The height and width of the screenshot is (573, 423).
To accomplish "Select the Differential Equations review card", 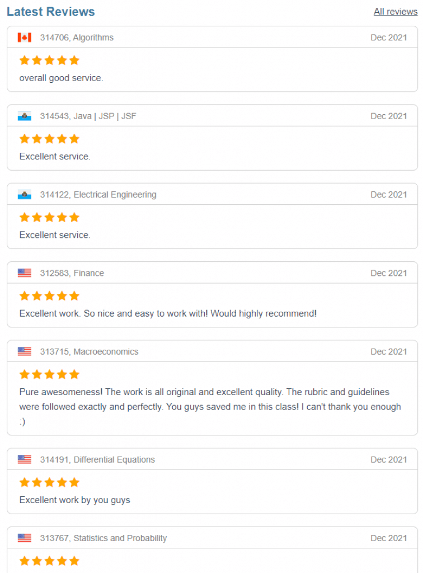I will coord(211,480).
